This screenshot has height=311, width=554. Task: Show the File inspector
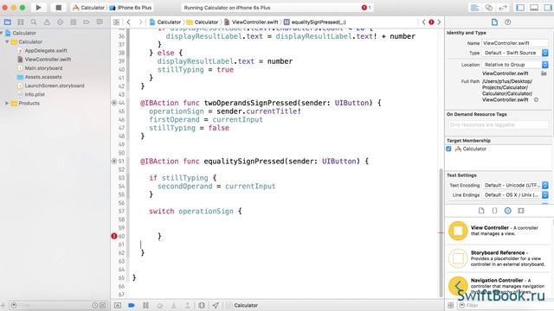click(x=494, y=22)
